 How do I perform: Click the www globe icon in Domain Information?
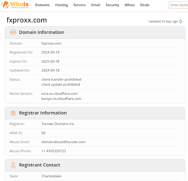click(x=13, y=32)
